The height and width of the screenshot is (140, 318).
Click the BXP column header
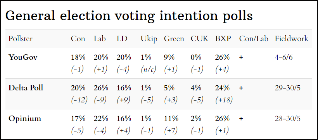(223, 38)
